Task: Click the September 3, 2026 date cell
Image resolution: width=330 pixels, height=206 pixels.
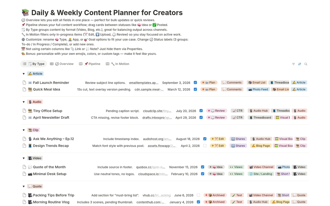Action: 176,83
